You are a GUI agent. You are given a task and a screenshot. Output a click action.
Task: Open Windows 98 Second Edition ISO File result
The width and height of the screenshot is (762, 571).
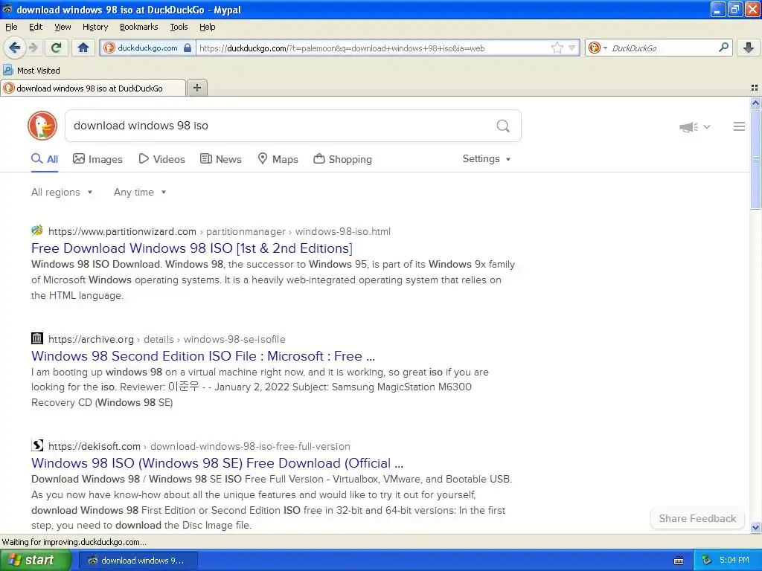203,356
